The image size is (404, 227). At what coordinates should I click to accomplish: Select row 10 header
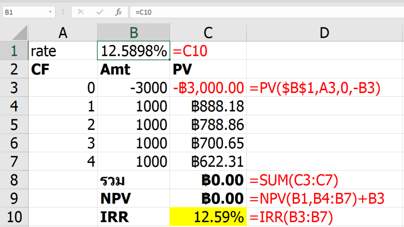click(14, 217)
